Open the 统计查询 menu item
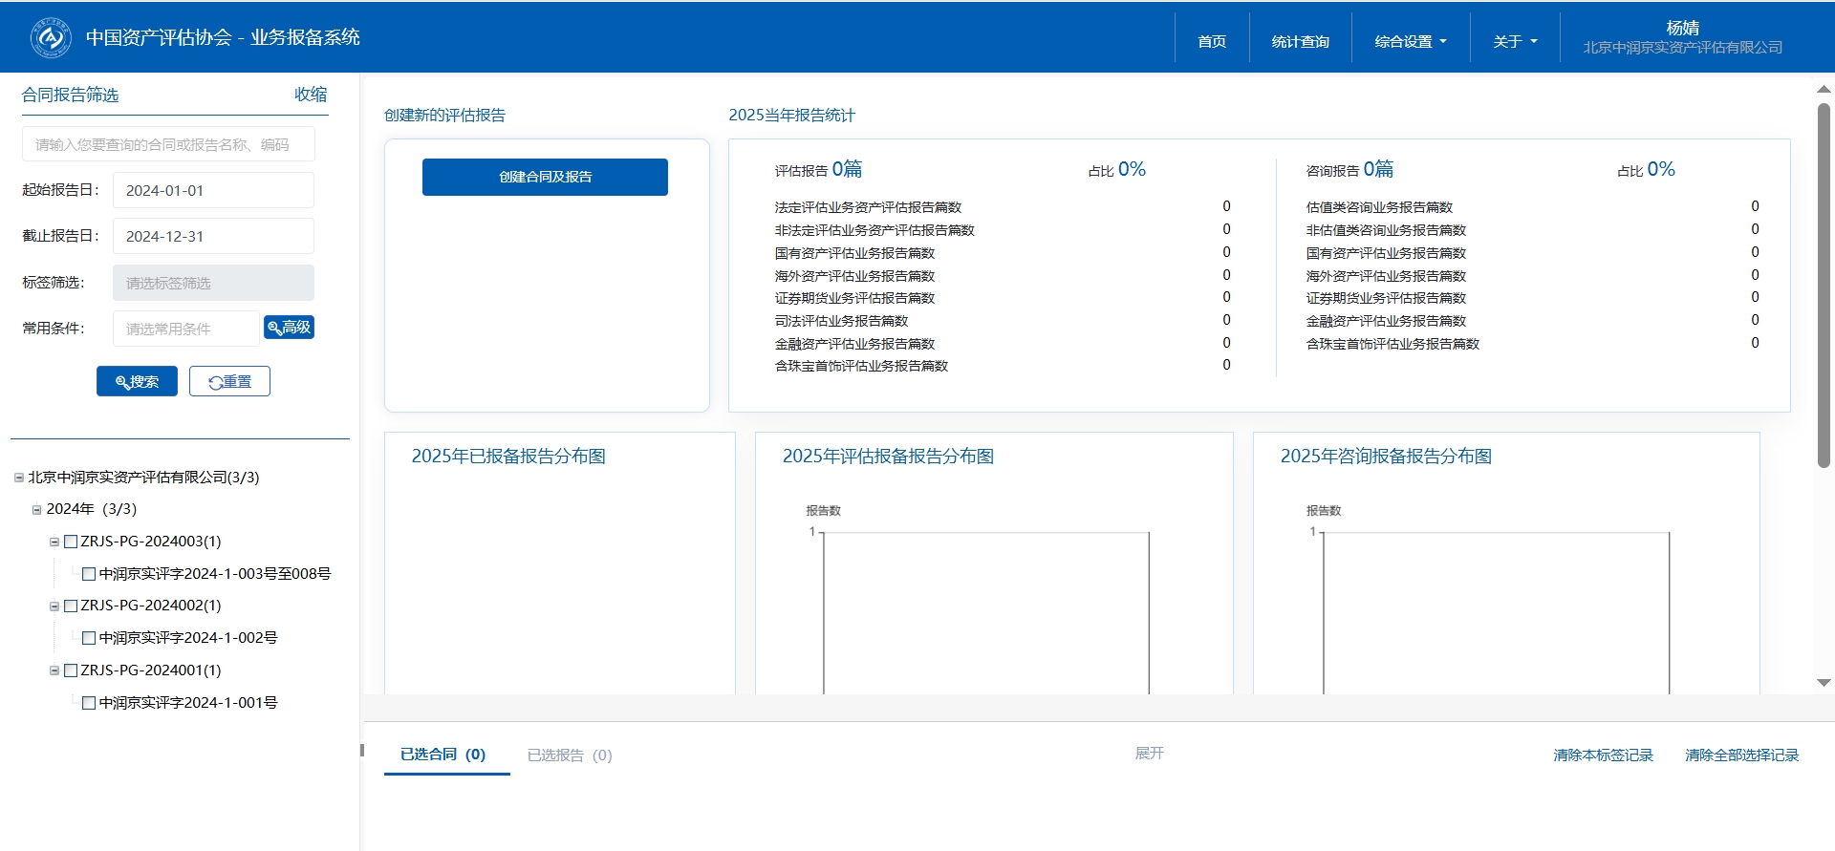The image size is (1835, 851). (x=1300, y=41)
